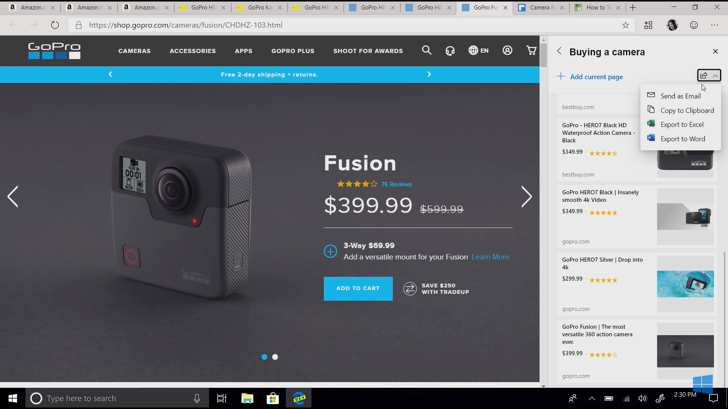Open the 76 Reviews link

pos(396,184)
